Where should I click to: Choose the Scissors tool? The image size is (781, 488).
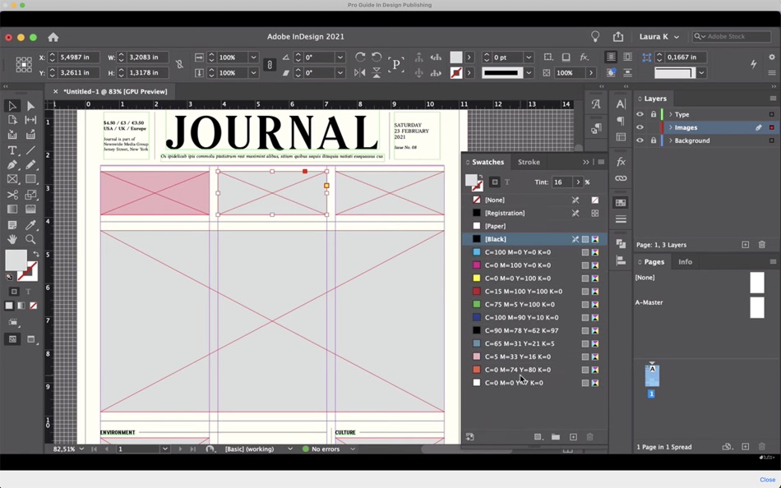pos(12,195)
